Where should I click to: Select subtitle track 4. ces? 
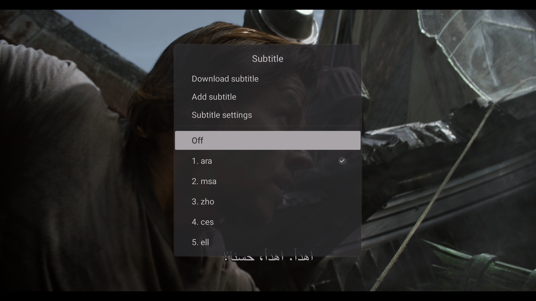pos(267,222)
